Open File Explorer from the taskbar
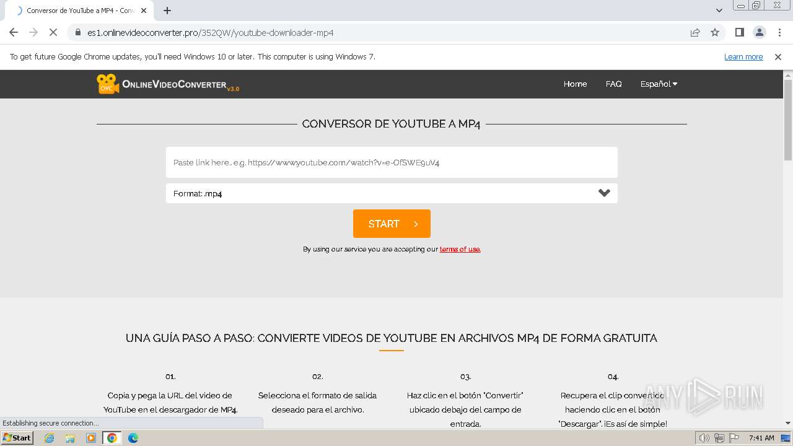793x446 pixels. tap(70, 438)
